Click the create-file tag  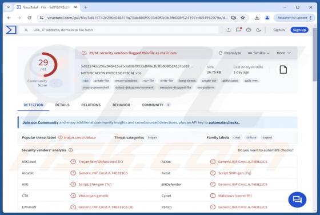point(102,81)
